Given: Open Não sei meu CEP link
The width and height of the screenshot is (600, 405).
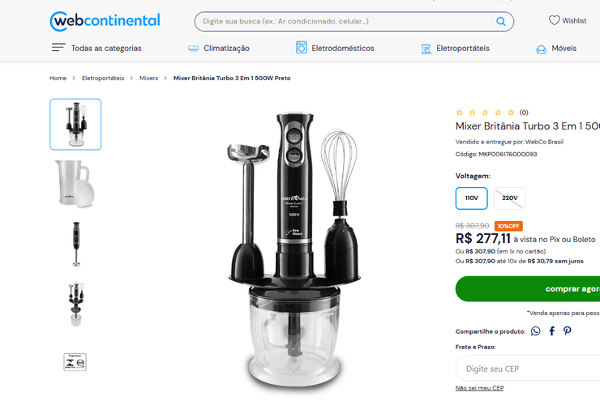Looking at the screenshot, I should tap(479, 388).
